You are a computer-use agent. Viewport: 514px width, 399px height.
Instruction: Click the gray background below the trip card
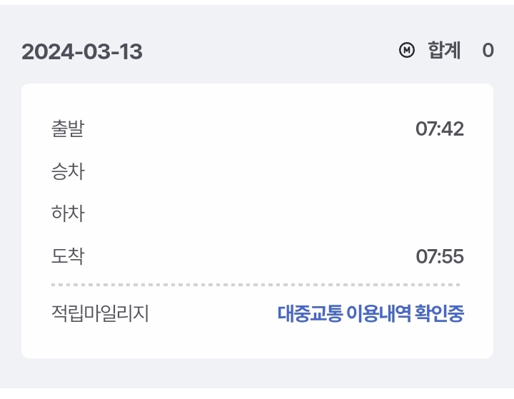pos(257,377)
